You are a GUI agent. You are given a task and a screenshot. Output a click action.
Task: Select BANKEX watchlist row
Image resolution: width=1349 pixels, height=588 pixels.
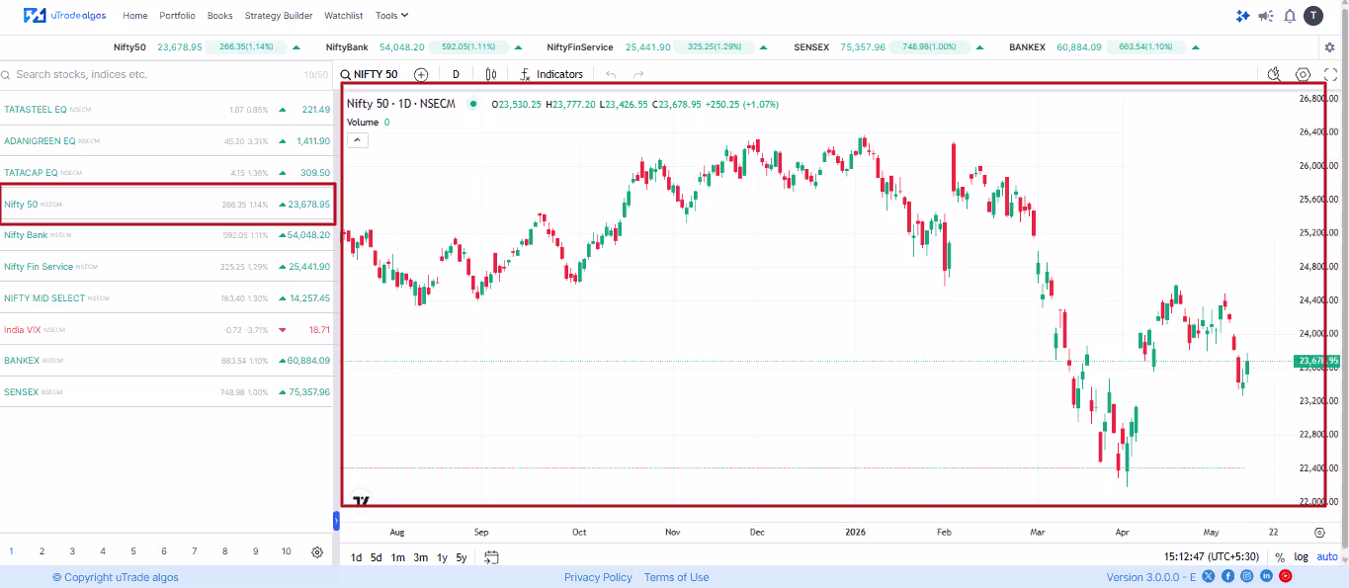(167, 361)
